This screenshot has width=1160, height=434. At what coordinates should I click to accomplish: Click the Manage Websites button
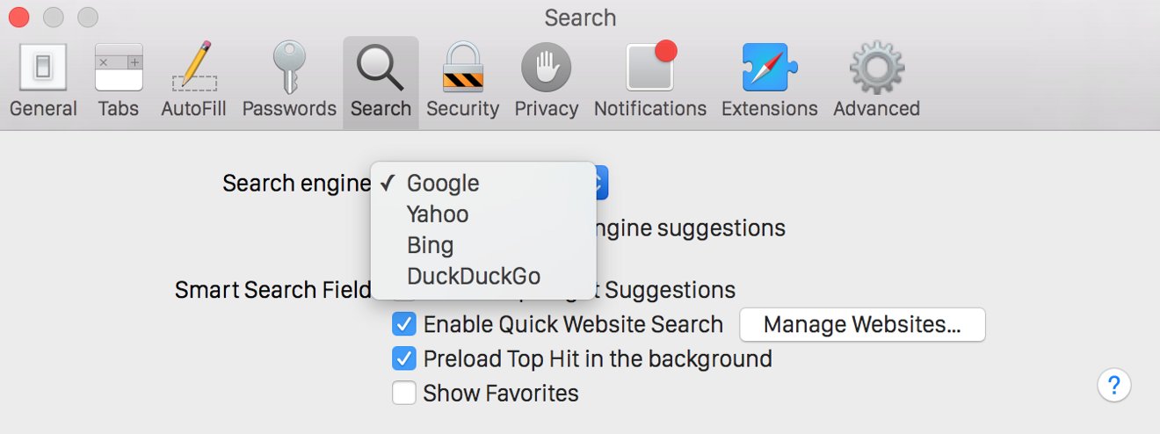coord(862,324)
